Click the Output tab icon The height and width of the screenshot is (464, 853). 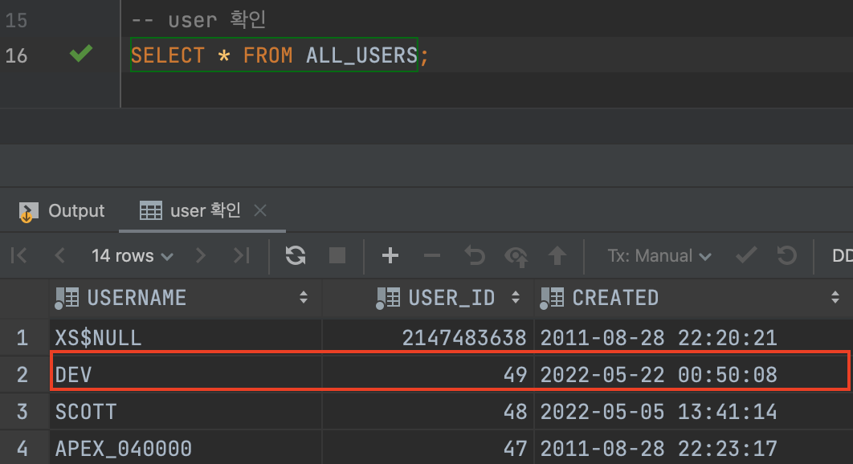[28, 212]
